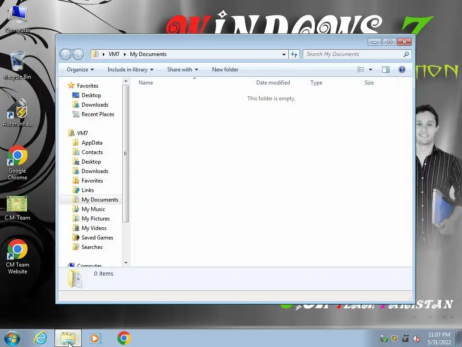Click the security shield tray icon
The height and width of the screenshot is (347, 462).
click(x=394, y=339)
